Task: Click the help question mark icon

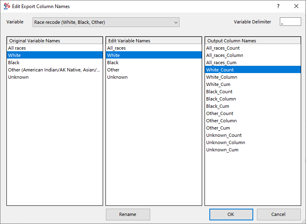Action: [x=278, y=6]
